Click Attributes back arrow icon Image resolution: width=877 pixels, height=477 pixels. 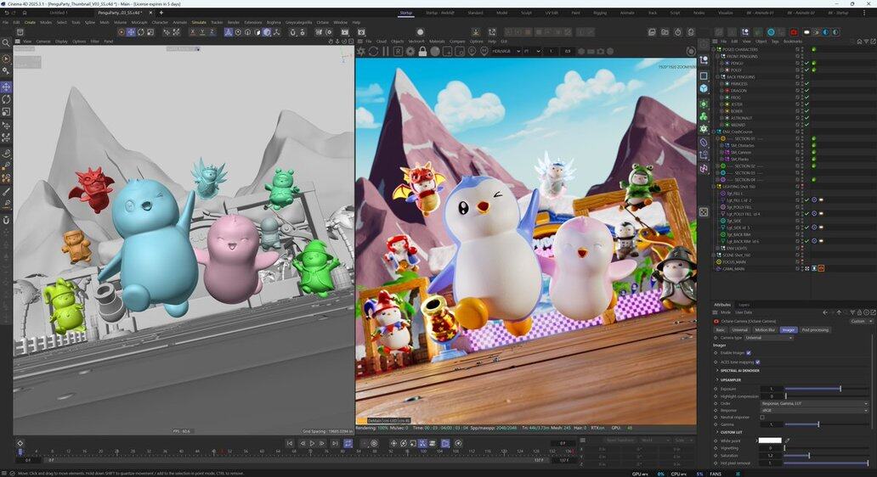click(825, 313)
